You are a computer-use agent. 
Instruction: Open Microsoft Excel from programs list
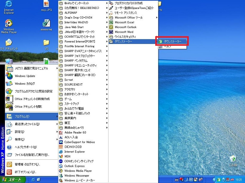click(124, 22)
